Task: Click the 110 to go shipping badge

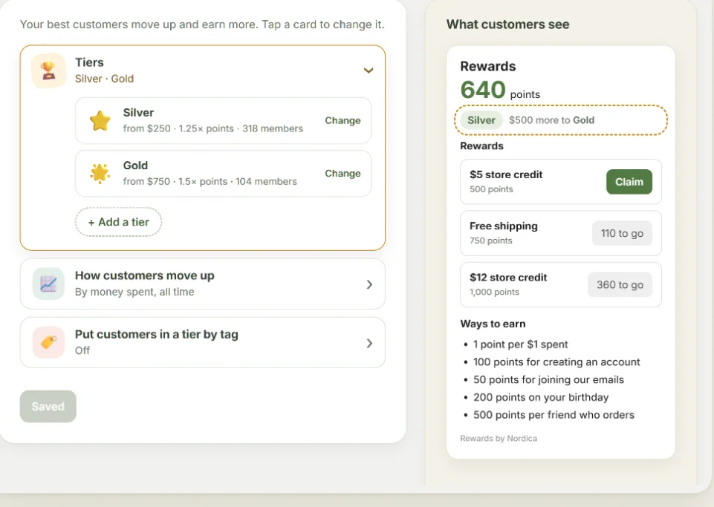Action: pos(622,234)
